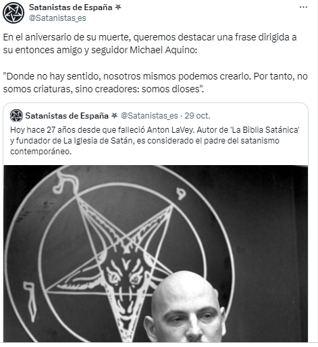Click the word 'contemporáneo.' in the quoted tweet

click(41, 152)
